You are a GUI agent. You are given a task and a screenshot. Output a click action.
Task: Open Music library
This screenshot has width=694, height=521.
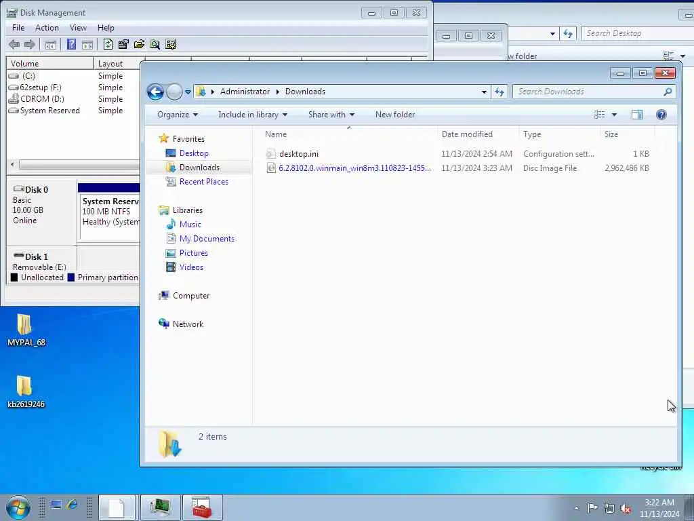click(190, 224)
